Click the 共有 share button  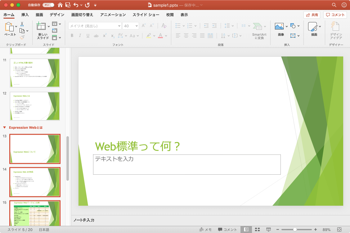pos(312,15)
